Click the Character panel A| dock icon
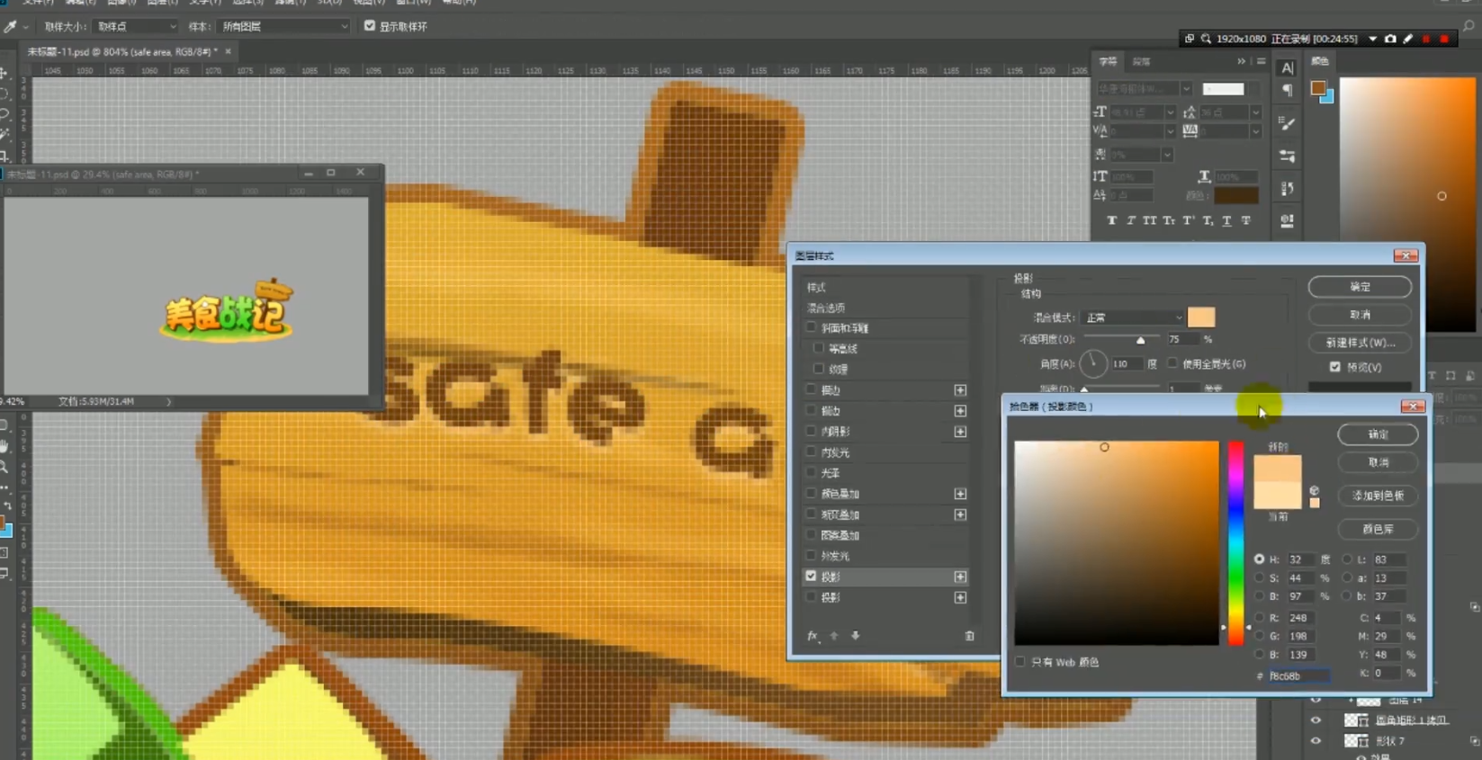 [x=1288, y=68]
